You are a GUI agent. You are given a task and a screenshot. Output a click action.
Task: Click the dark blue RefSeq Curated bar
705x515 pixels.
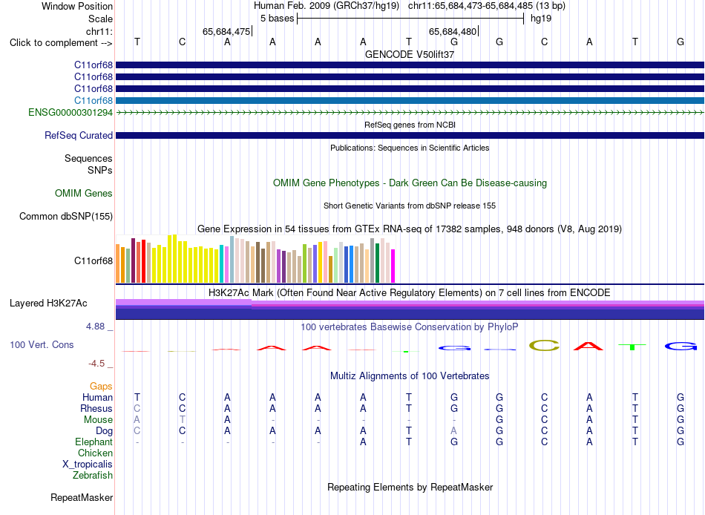(410, 135)
